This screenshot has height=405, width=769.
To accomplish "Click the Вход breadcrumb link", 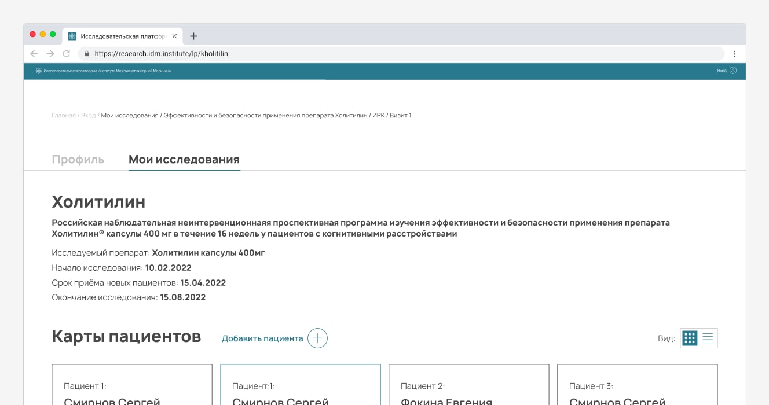I will coord(88,116).
